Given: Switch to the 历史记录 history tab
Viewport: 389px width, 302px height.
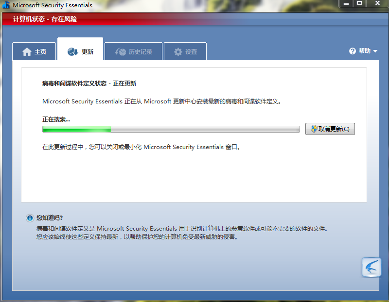Looking at the screenshot, I should [133, 51].
